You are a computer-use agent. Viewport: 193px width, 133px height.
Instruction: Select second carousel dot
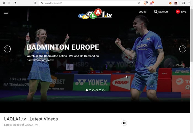(x=90, y=90)
